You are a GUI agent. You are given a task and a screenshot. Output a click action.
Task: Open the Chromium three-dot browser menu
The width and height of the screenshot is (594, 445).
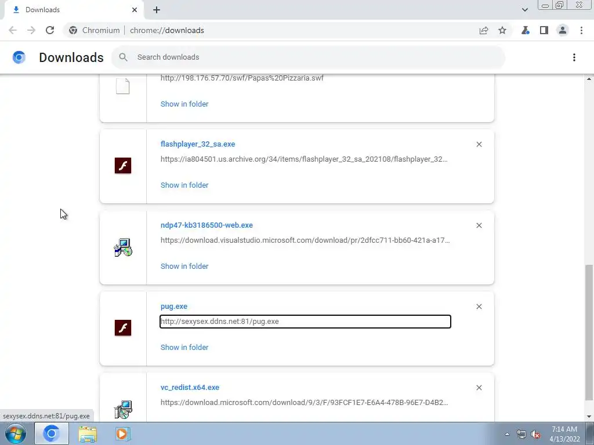tap(581, 30)
